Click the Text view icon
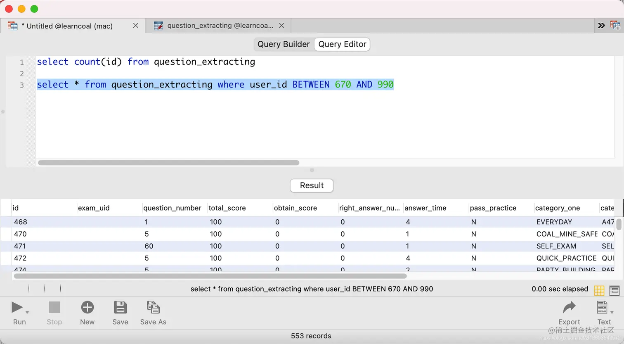 point(602,308)
